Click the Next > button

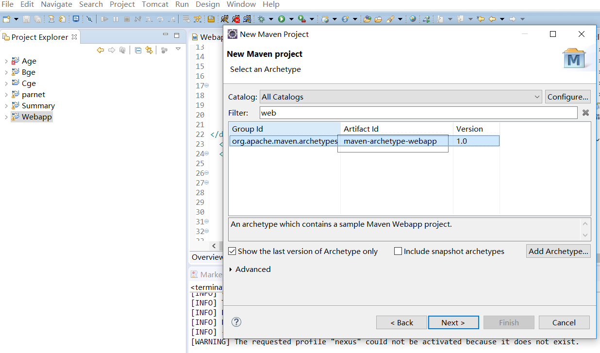click(453, 322)
